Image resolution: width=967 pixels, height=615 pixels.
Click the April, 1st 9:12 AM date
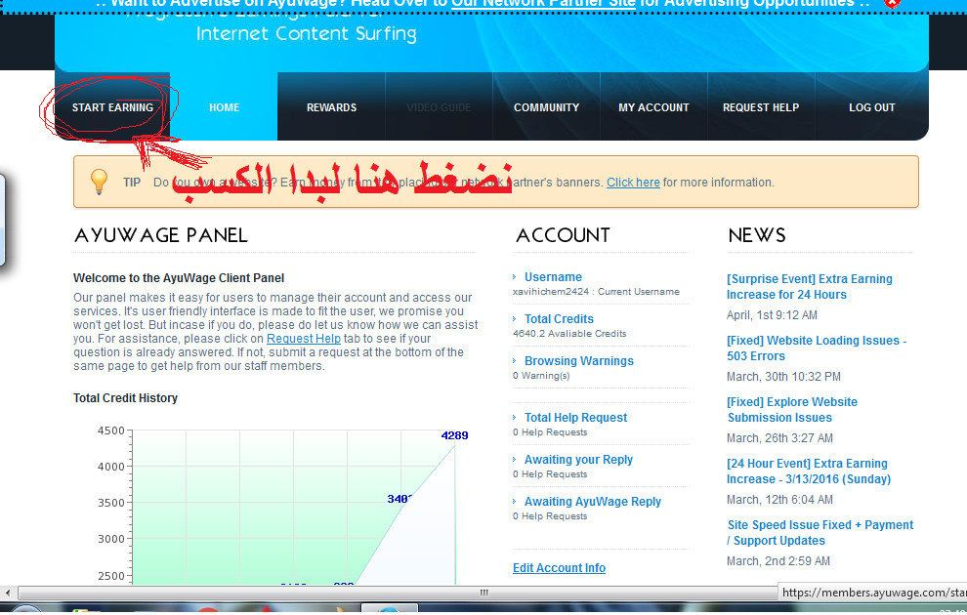[x=772, y=315]
